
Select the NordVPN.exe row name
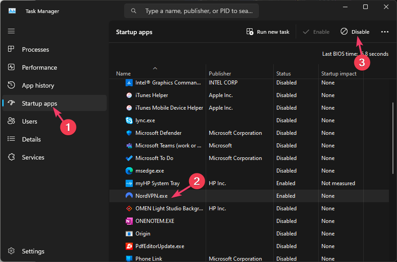coord(151,196)
